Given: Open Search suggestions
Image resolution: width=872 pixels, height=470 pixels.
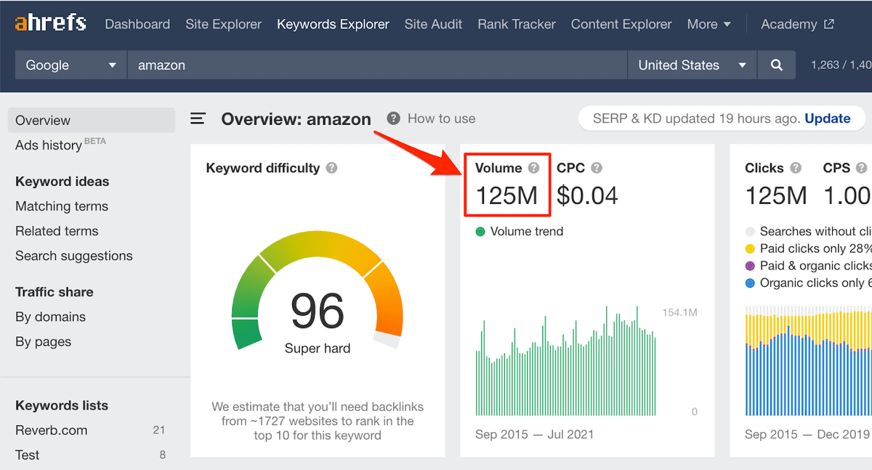Looking at the screenshot, I should (74, 256).
